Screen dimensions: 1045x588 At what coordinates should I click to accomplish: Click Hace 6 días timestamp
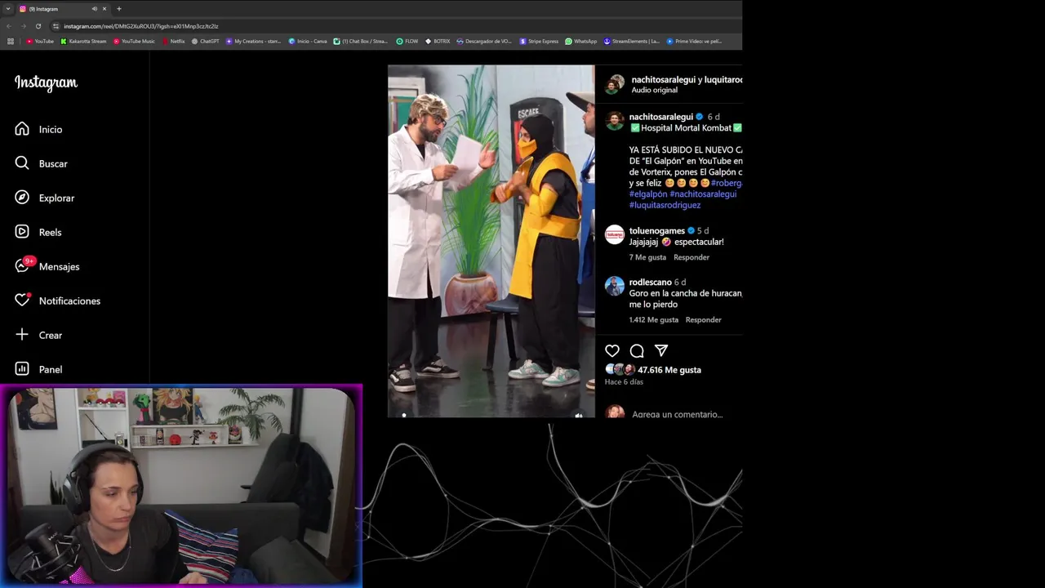pyautogui.click(x=624, y=382)
